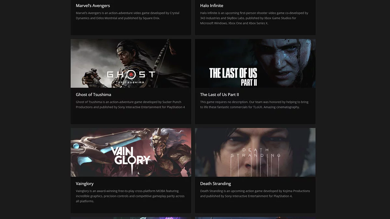This screenshot has height=219, width=390.
Task: Select the Halo Infinite description text
Action: [254, 18]
